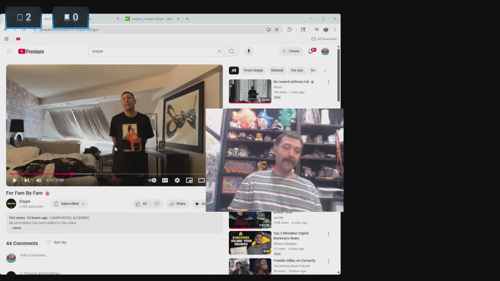Open a new browser tab with the plus

[187, 19]
